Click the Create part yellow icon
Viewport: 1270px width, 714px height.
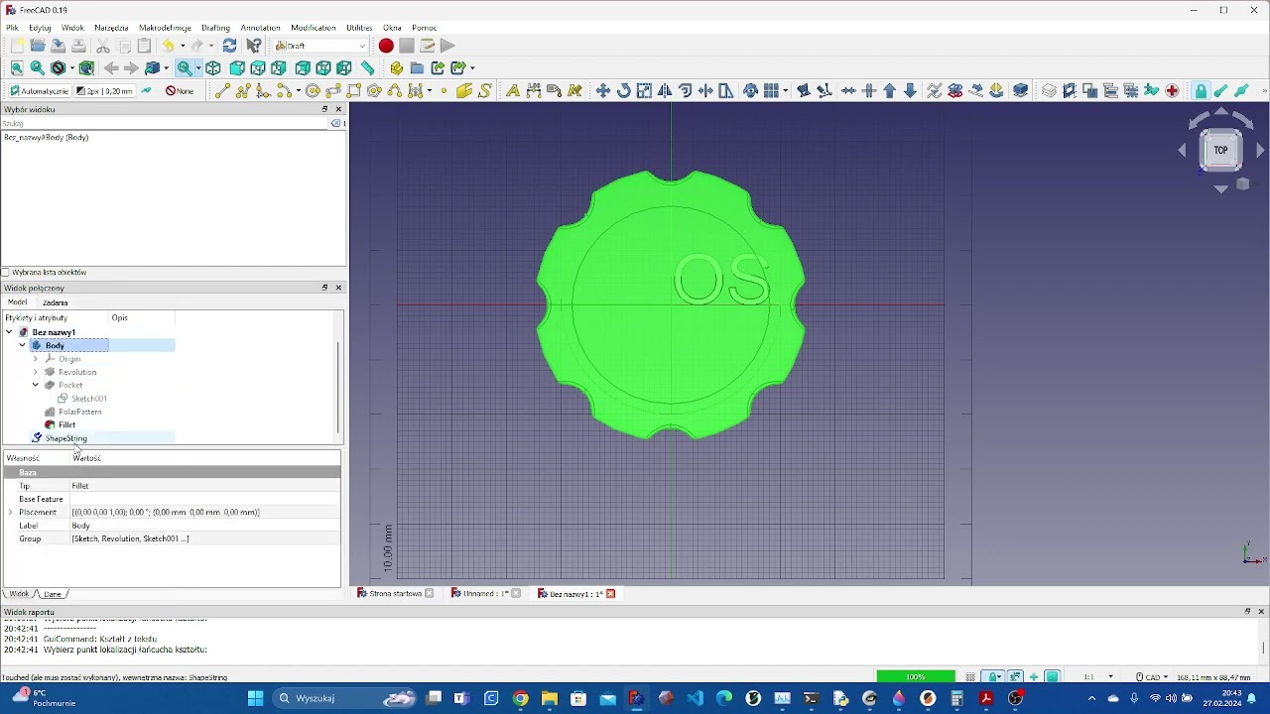396,68
